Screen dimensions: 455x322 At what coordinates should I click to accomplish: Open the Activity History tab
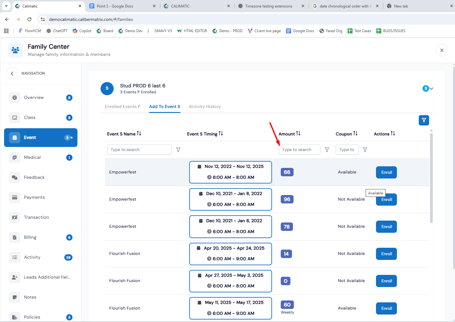205,107
